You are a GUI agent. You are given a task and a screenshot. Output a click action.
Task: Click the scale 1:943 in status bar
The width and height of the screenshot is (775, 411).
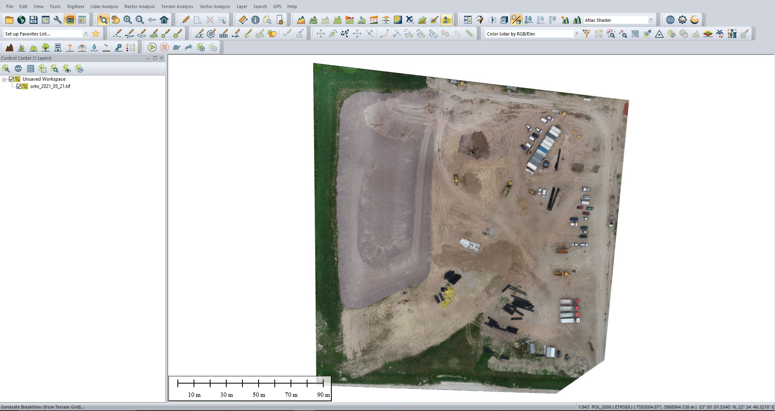(x=583, y=407)
